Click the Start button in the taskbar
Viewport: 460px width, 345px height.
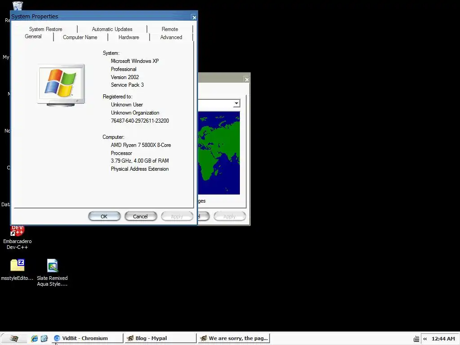tap(13, 338)
